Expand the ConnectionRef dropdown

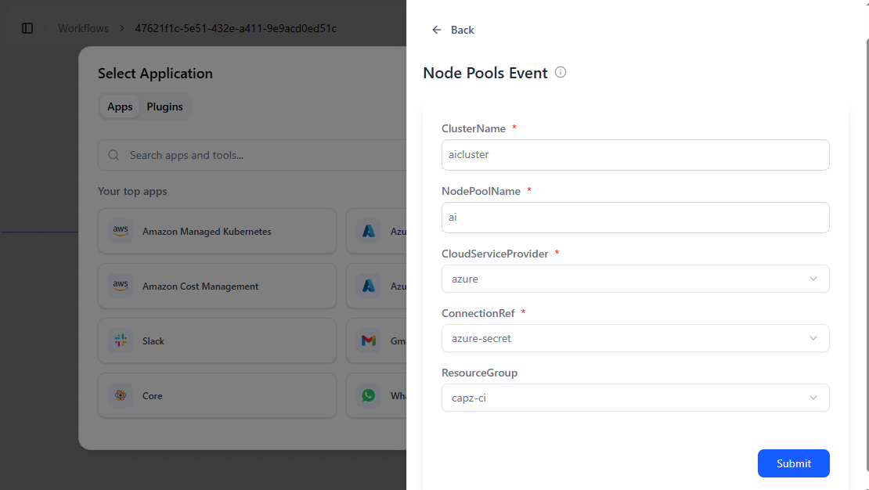click(x=635, y=338)
